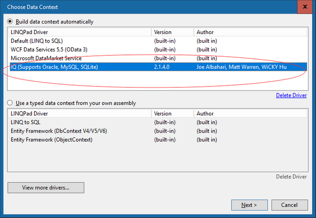Pick Microsoft DataMarket Service driver

click(x=46, y=58)
